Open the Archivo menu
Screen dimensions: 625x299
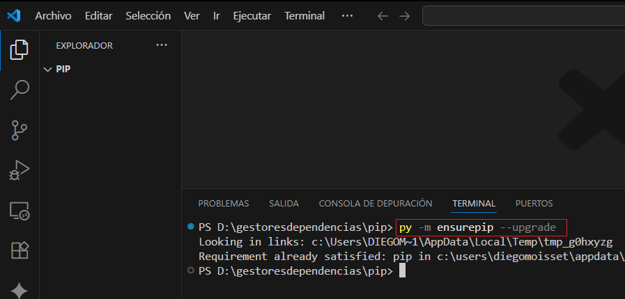point(53,15)
